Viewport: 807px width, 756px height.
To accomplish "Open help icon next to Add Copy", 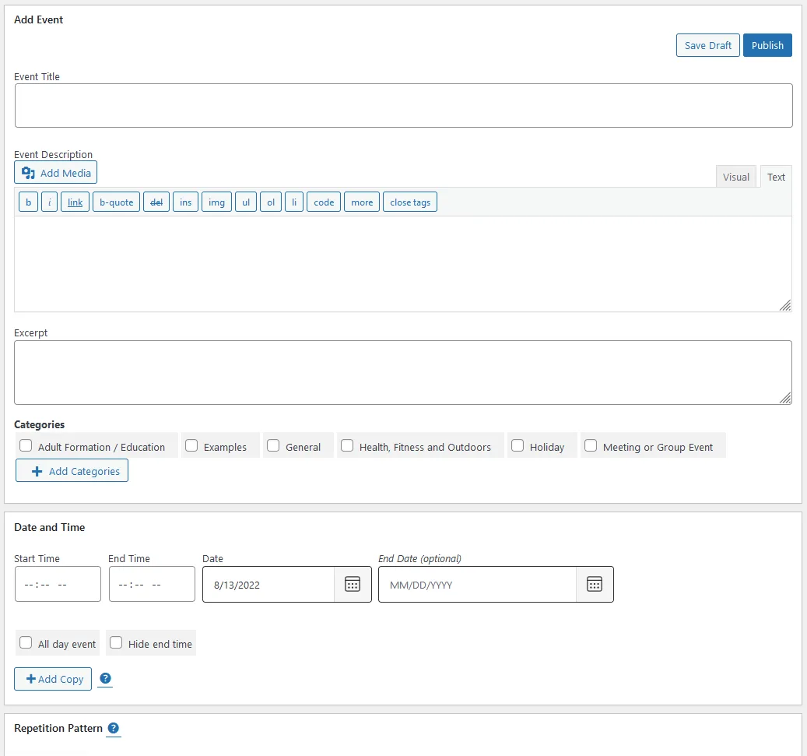I will pos(105,678).
